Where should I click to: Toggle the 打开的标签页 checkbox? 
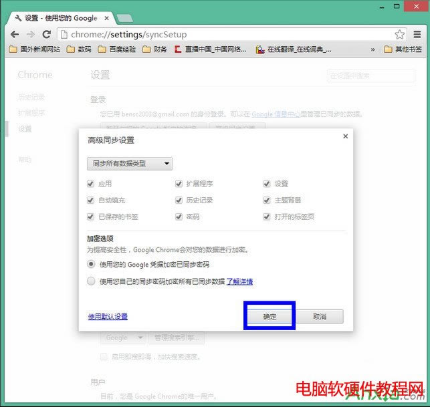[x=267, y=217]
